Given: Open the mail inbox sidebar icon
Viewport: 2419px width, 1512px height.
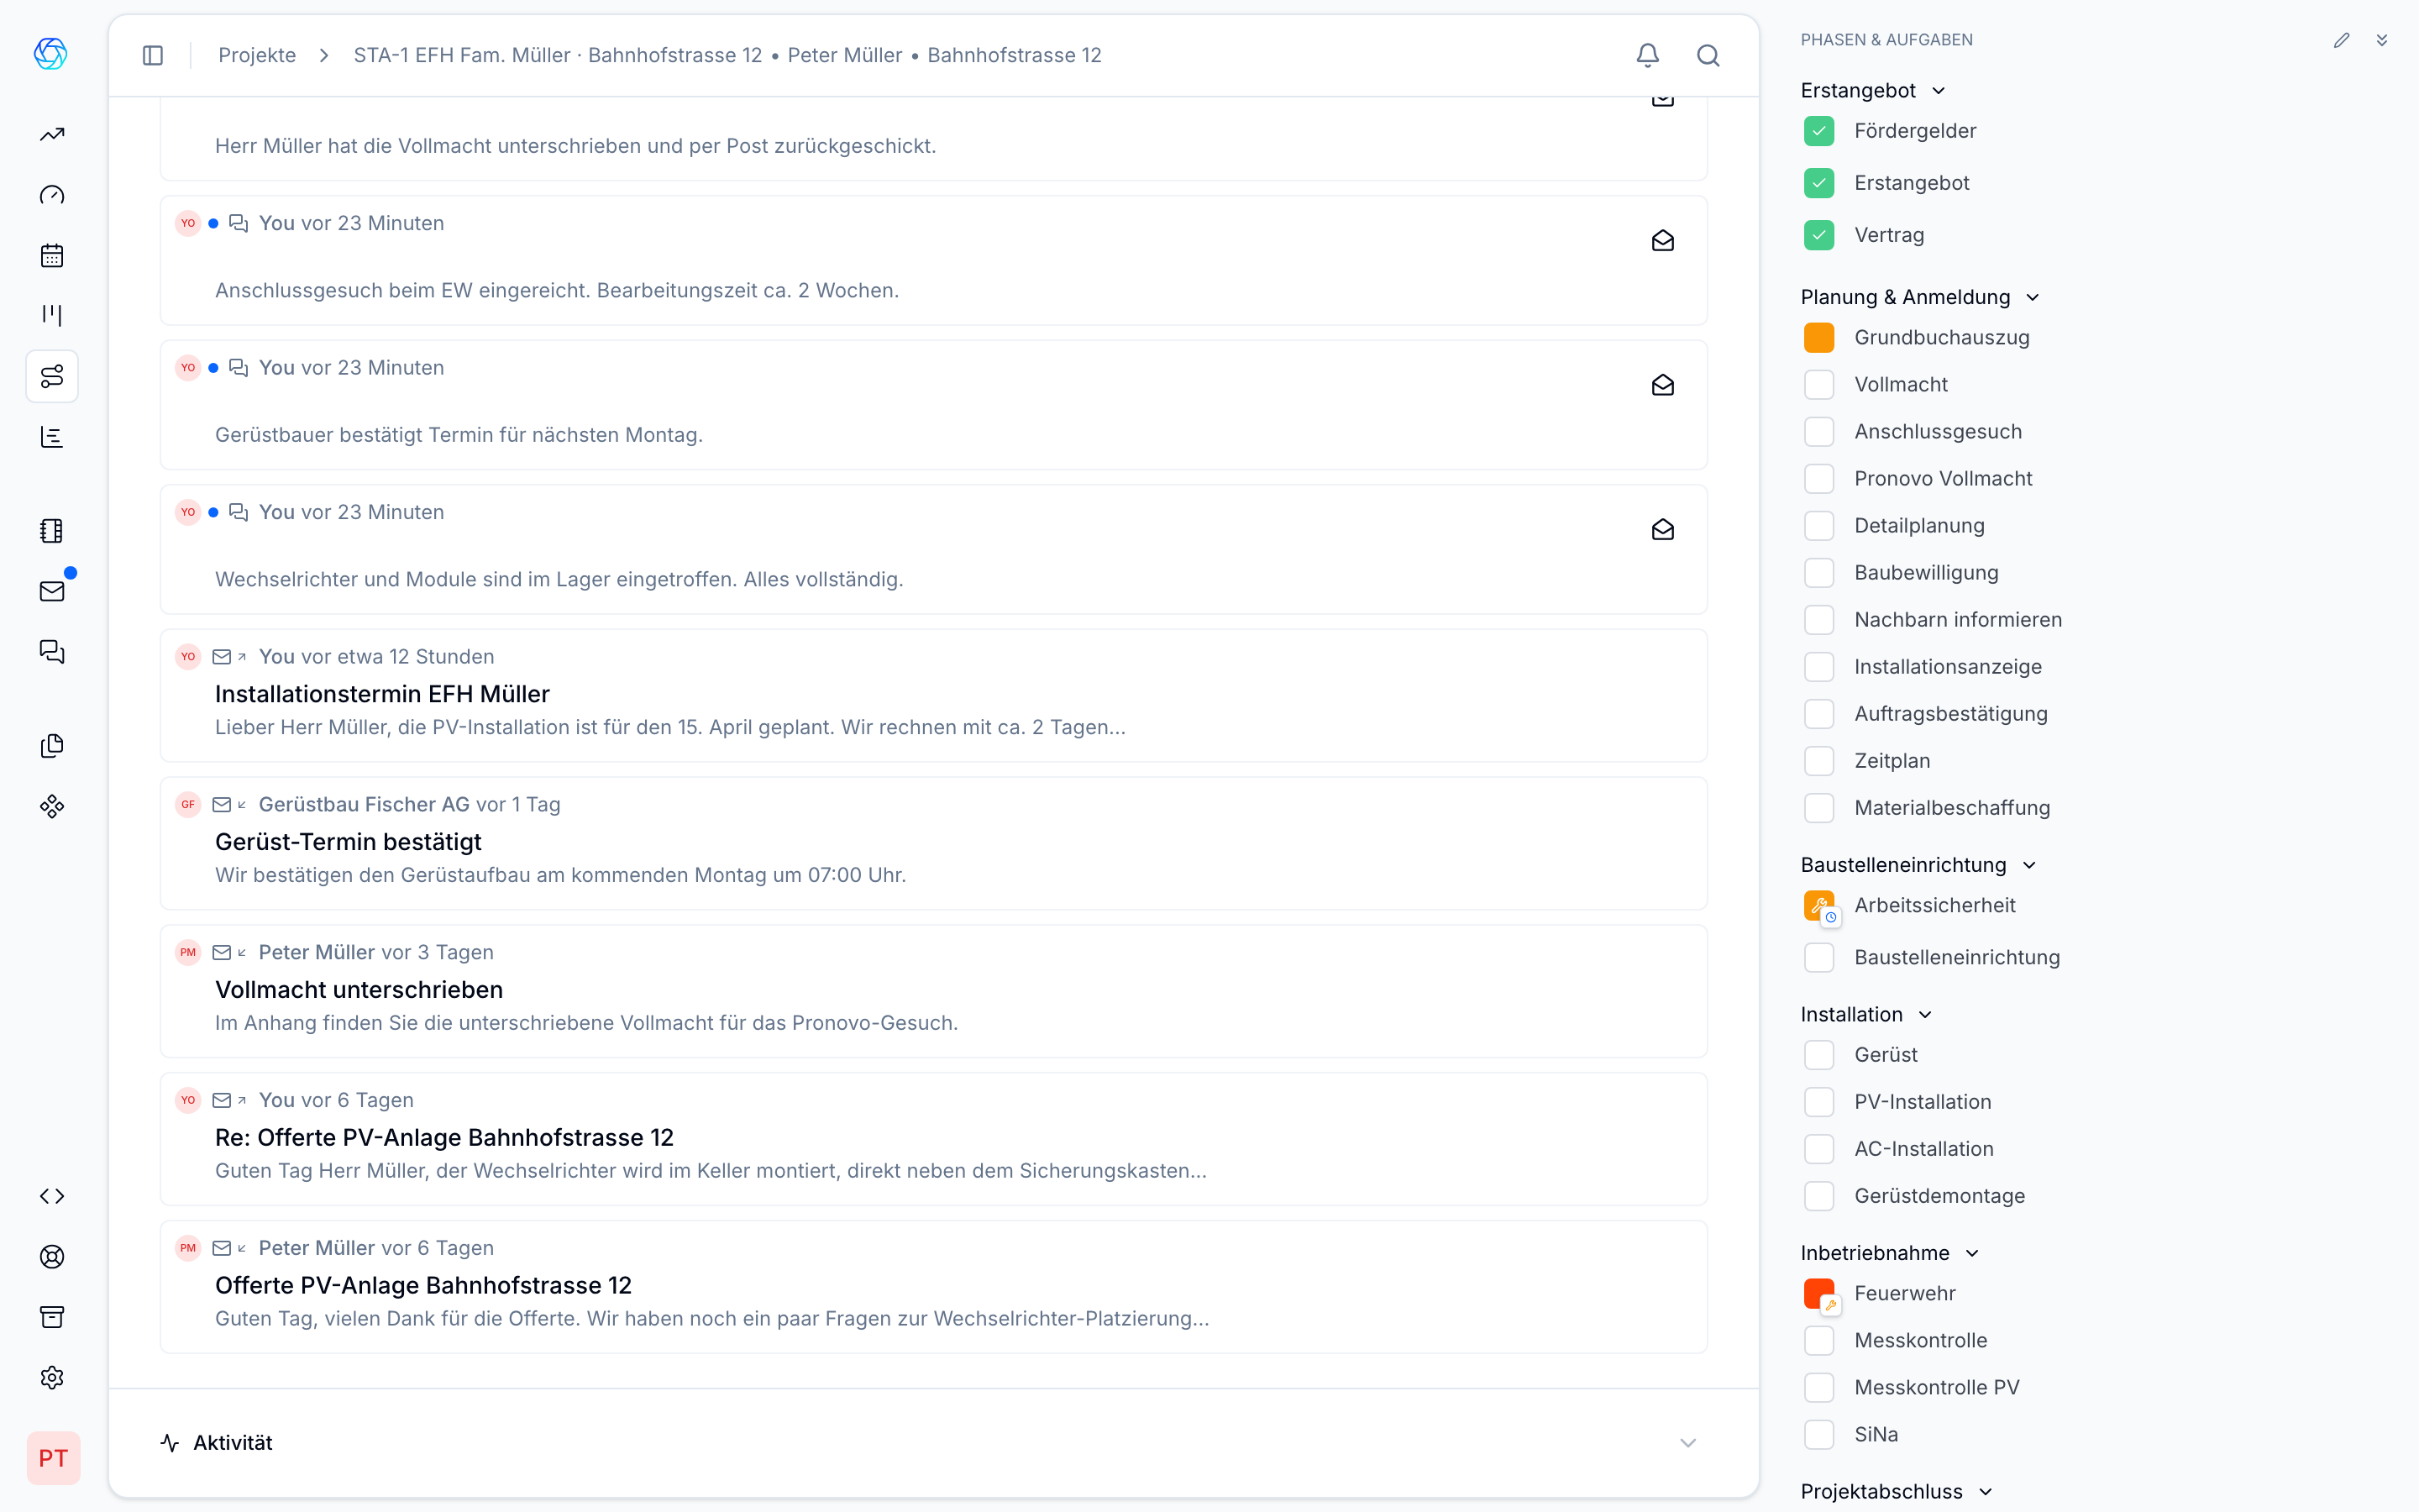Looking at the screenshot, I should [52, 591].
